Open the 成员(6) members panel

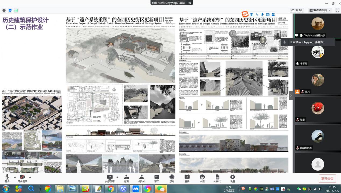tap(141, 177)
